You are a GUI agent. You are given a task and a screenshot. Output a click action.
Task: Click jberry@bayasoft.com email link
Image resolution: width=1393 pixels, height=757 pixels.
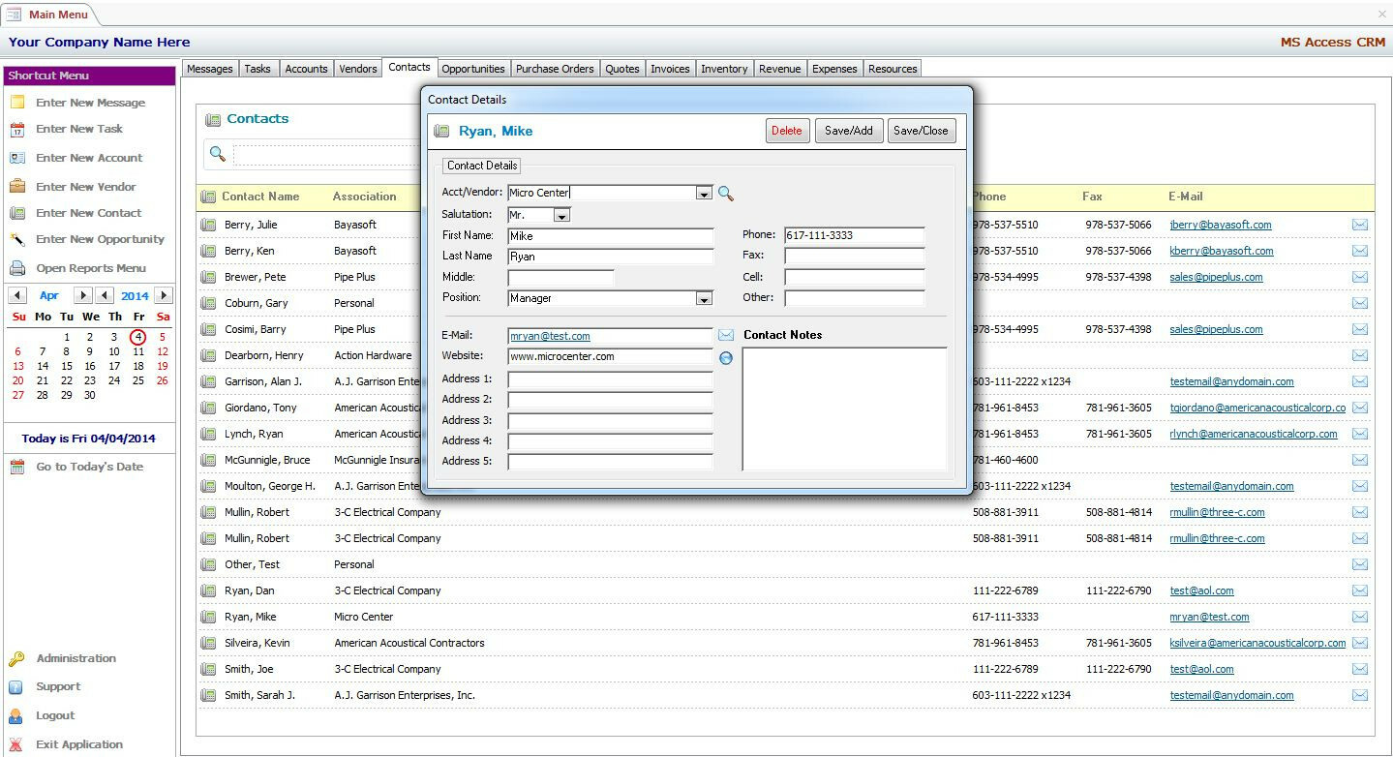coord(1220,225)
